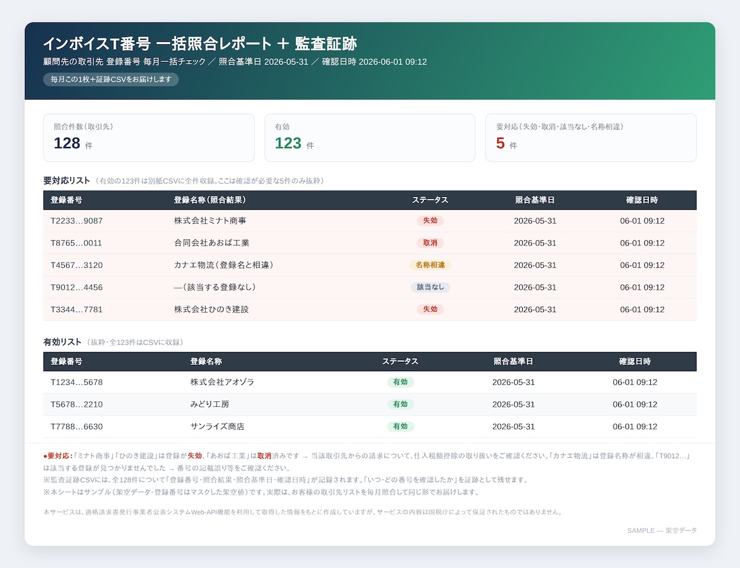Click the 登録名称(照合結果) column header
The image size is (740, 568).
pyautogui.click(x=210, y=200)
